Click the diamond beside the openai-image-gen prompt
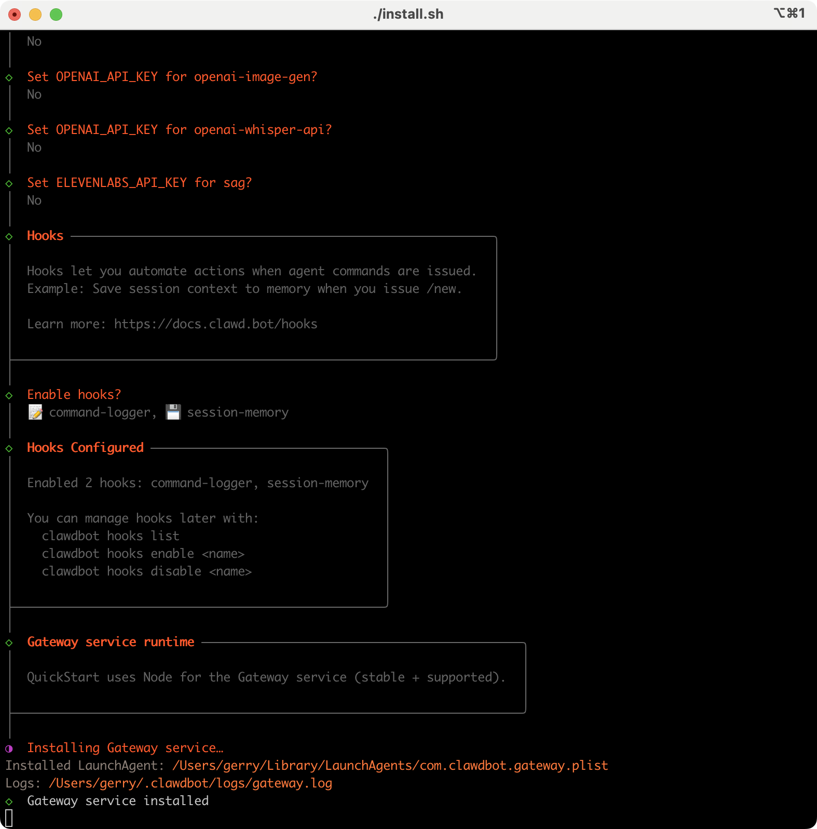The width and height of the screenshot is (817, 829). (x=9, y=77)
